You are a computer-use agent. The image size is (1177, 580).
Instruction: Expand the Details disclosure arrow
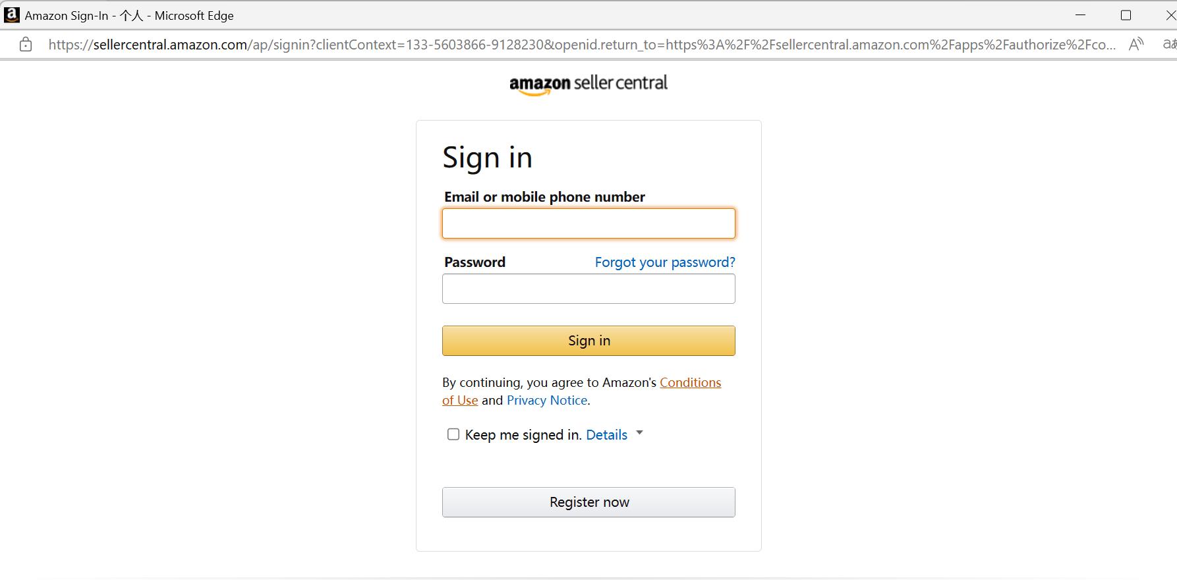tap(639, 433)
